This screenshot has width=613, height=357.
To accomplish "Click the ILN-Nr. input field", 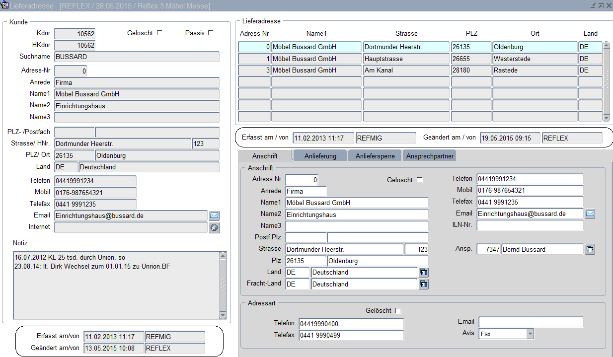I will pyautogui.click(x=530, y=226).
